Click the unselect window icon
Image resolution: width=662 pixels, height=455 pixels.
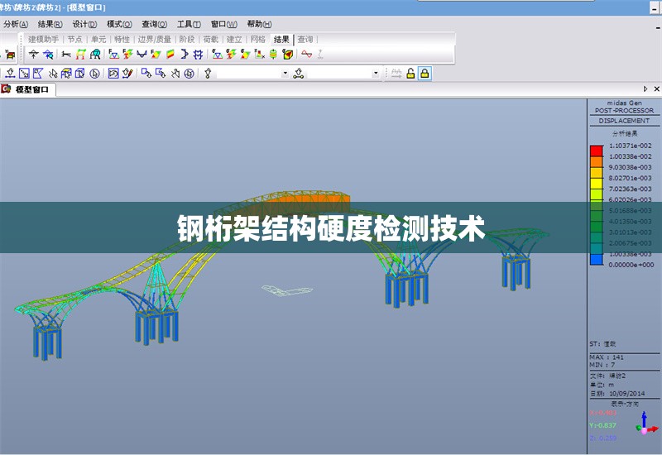click(146, 74)
